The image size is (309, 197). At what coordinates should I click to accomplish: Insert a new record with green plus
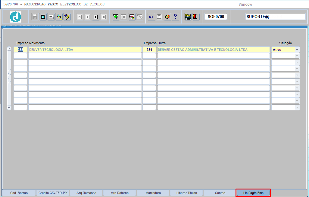click(x=116, y=17)
